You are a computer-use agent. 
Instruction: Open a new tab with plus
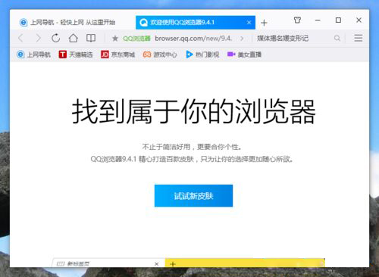click(x=264, y=23)
